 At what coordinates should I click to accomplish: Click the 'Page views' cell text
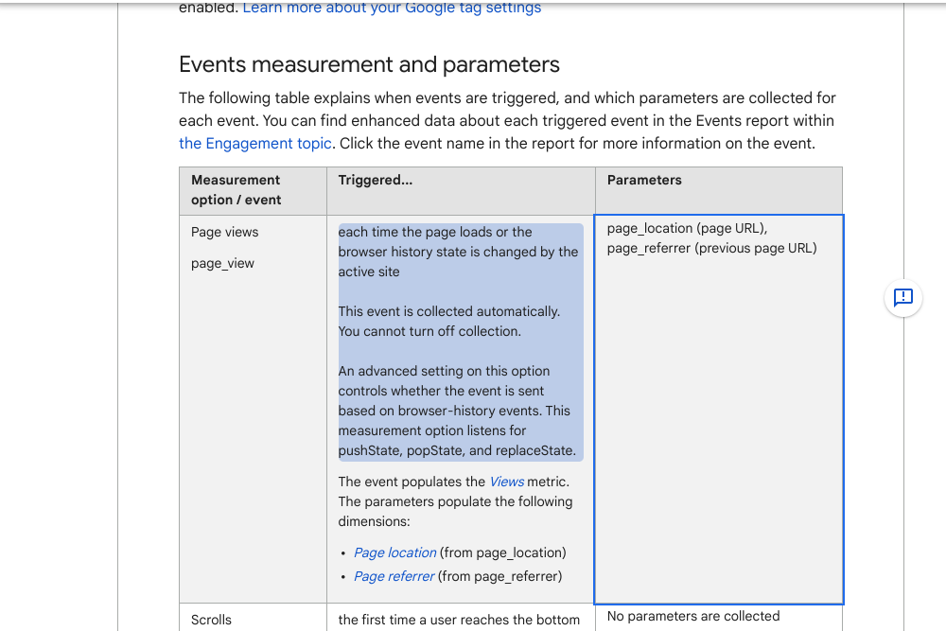click(x=224, y=233)
